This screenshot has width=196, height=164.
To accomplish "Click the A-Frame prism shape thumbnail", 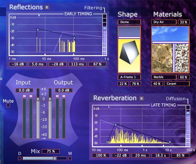I will tap(129, 55).
